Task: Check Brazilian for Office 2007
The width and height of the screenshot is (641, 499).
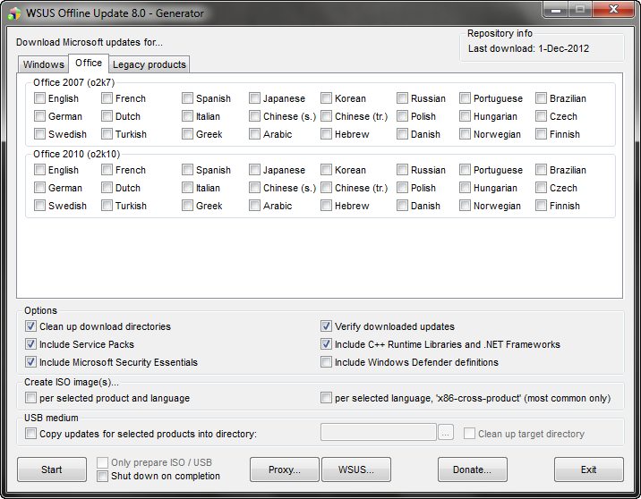Action: point(541,98)
